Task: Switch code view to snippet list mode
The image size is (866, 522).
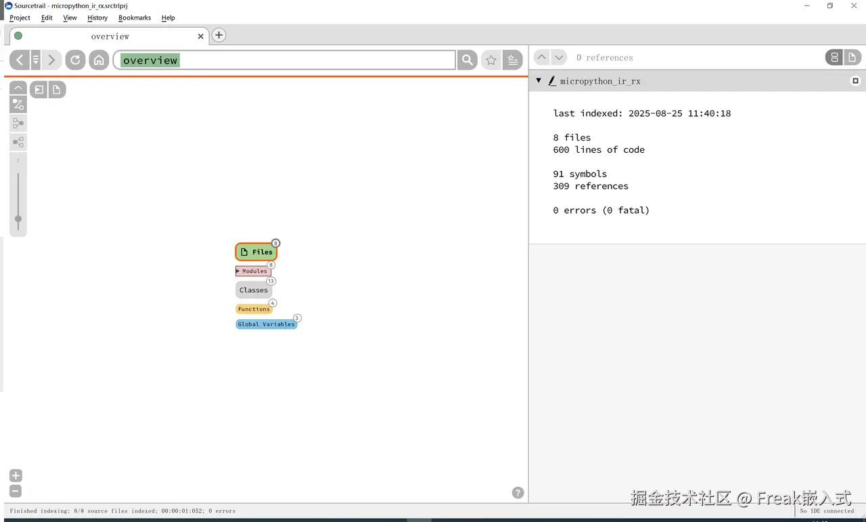Action: [x=834, y=57]
